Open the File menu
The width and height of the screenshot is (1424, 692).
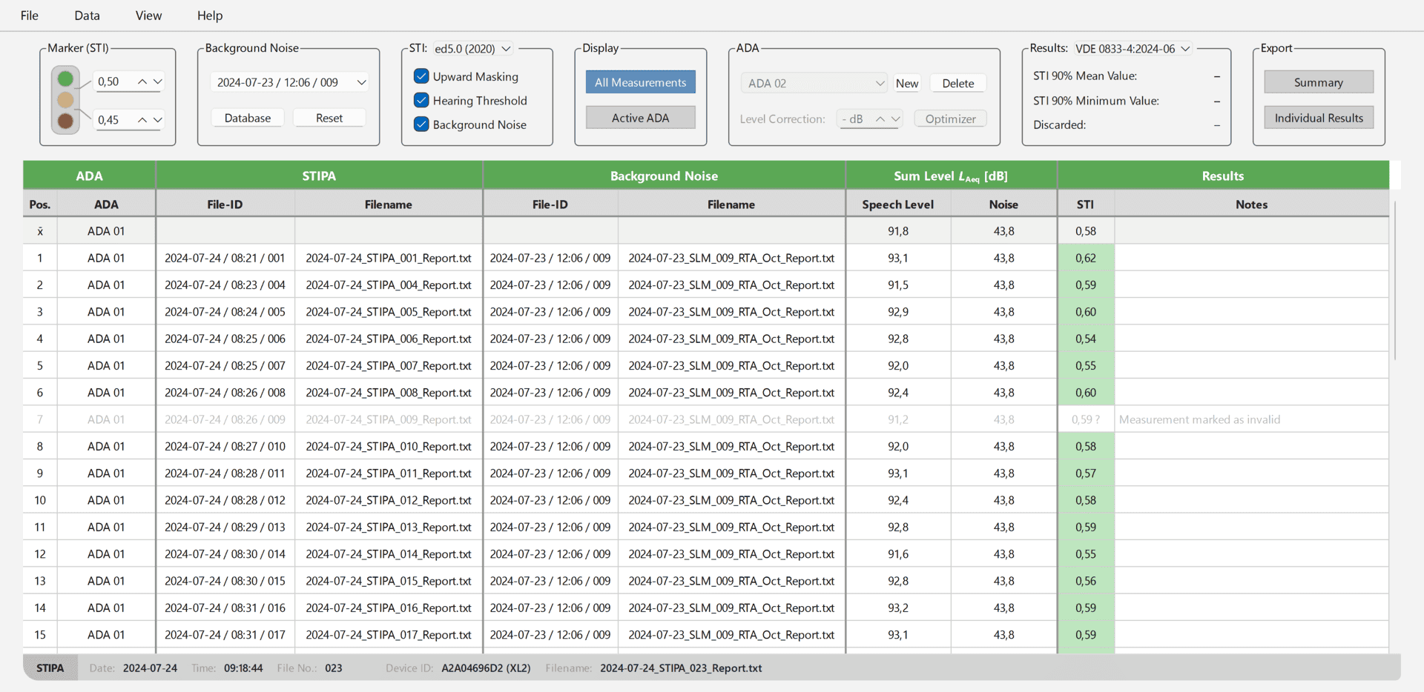[30, 16]
